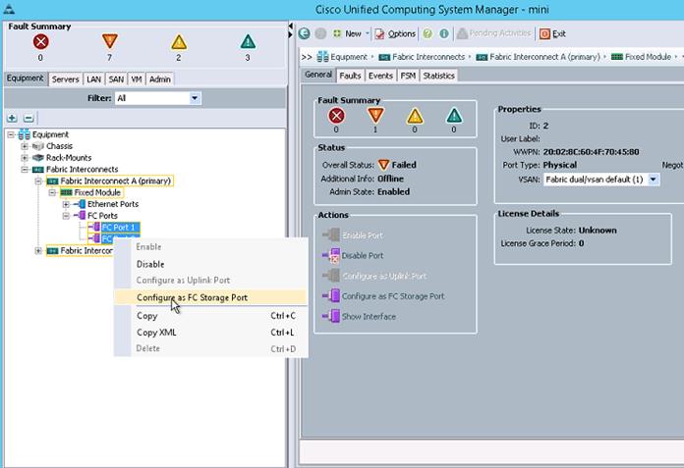Switch to the Equipment navigation tab
Viewport: 684px width, 468px height.
26,78
